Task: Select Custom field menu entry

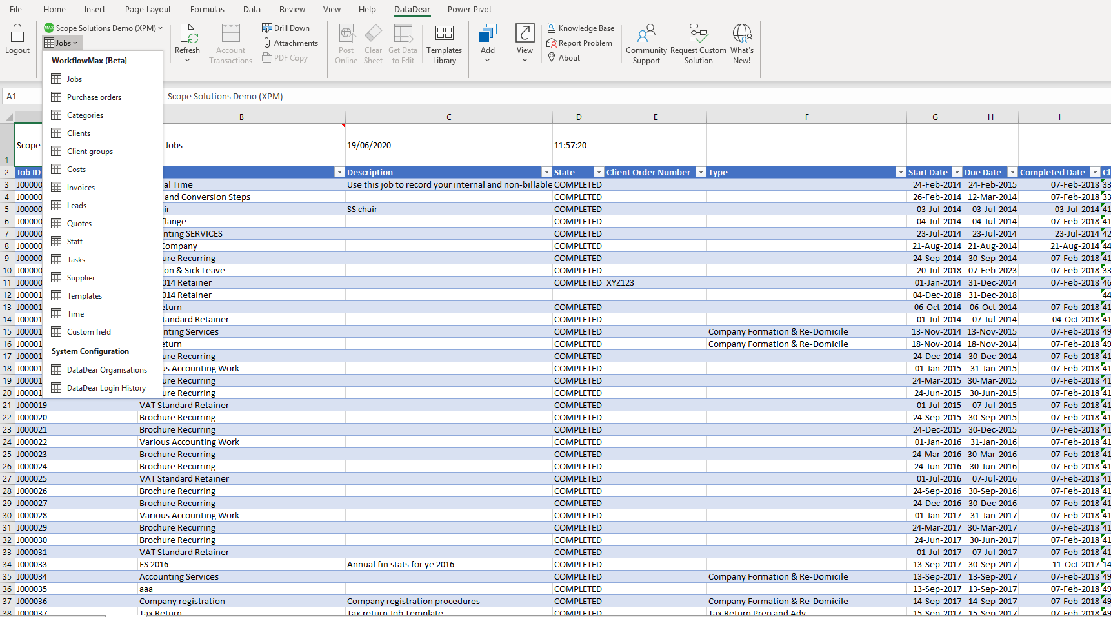Action: (103, 332)
